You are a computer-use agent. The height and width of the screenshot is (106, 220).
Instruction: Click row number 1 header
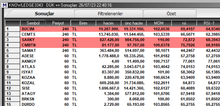(12, 29)
